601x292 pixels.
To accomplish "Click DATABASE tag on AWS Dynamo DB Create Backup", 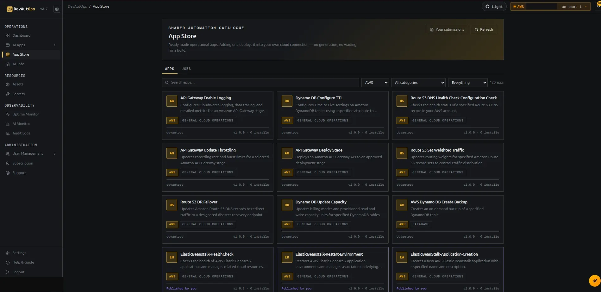I will (x=421, y=224).
